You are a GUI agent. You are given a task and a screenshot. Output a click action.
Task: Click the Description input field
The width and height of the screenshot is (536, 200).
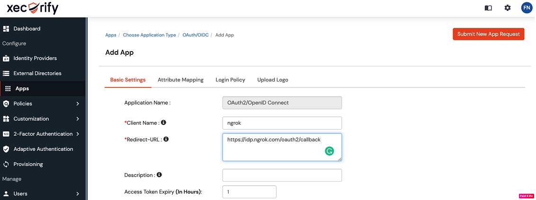(282, 175)
